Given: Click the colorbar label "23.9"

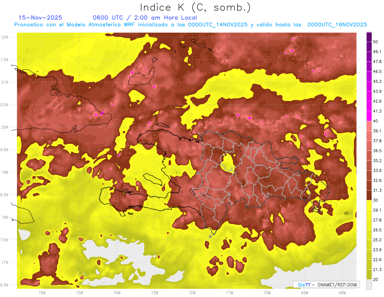Looking at the screenshot, I should click(377, 250).
